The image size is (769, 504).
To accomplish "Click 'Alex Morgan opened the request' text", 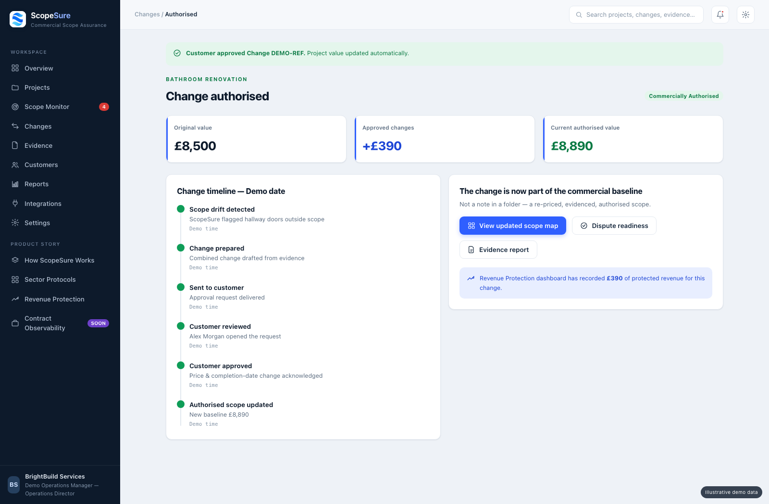I will tap(235, 336).
